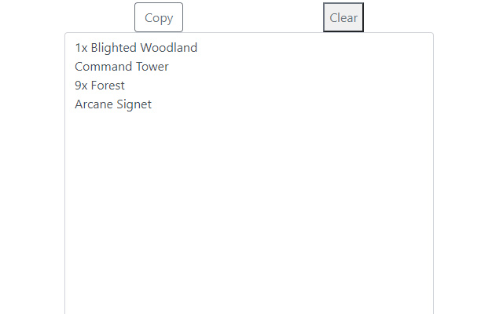
Task: Click the "1x" quantity prefix
Action: (81, 48)
